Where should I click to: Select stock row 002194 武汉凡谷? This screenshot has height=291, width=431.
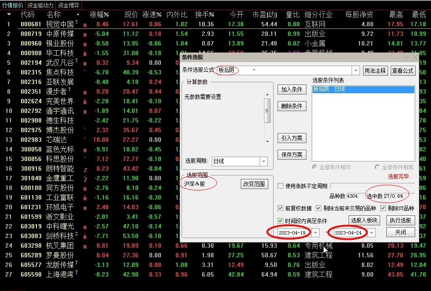pyautogui.click(x=90, y=63)
